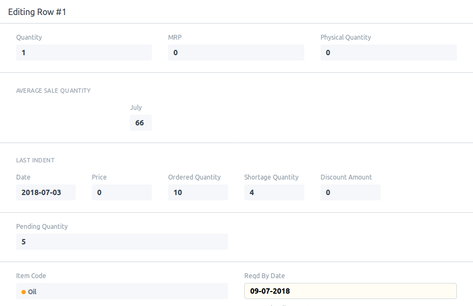Focus the Physical Quantity value field
Screen dimensions: 473x306
click(x=388, y=53)
